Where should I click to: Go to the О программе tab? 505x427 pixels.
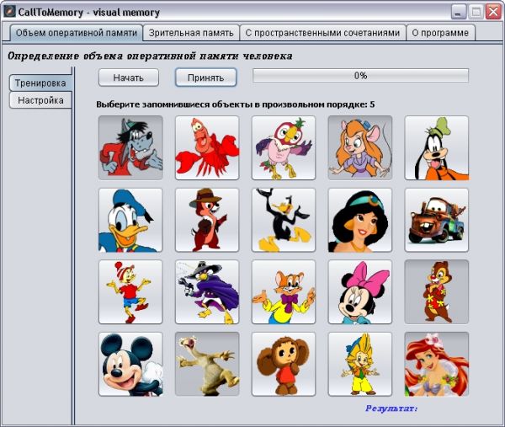[x=440, y=33]
